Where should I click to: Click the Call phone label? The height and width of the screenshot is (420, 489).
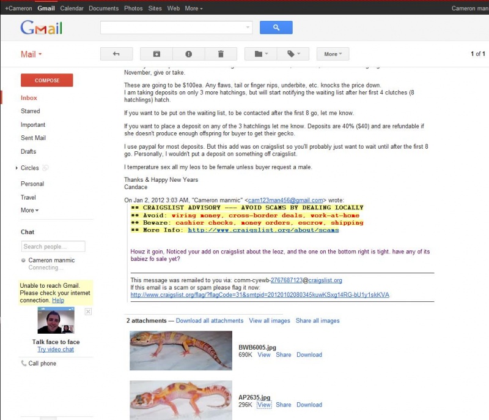(42, 363)
